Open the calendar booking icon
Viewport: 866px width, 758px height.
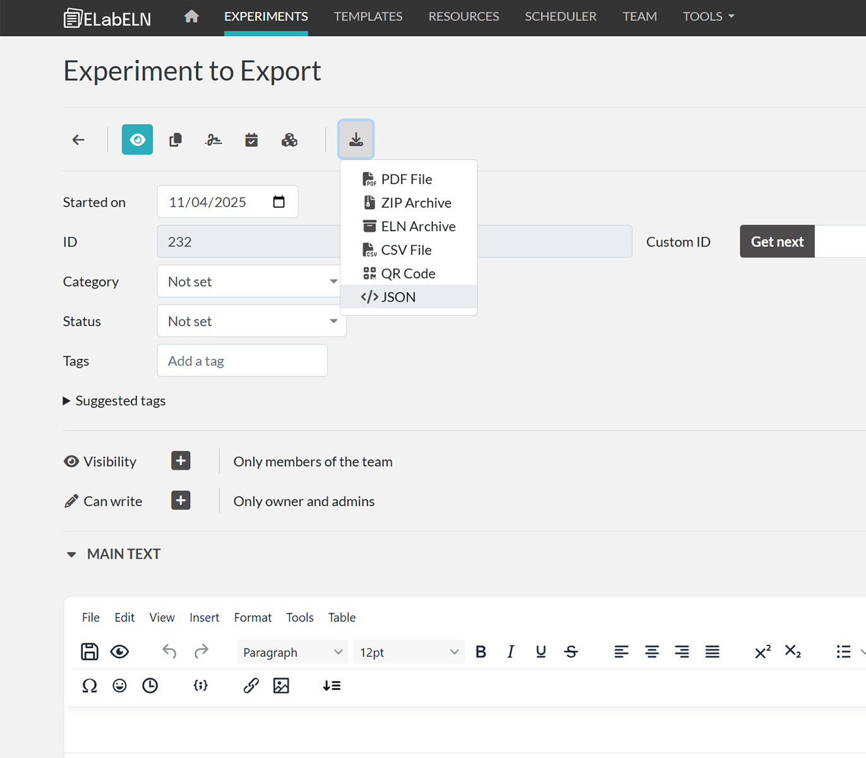click(251, 140)
